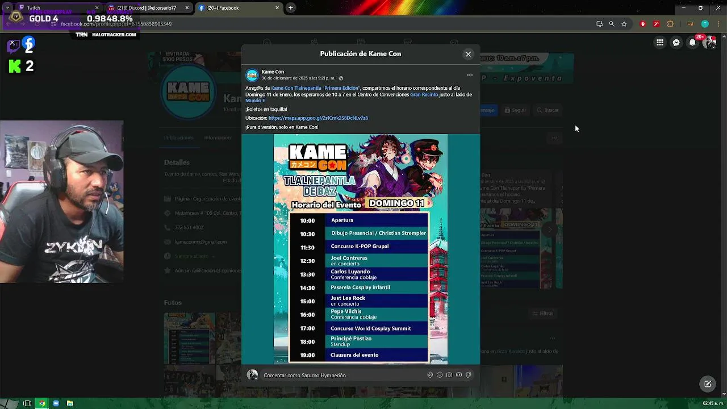Open the red wand extension

[x=657, y=24]
